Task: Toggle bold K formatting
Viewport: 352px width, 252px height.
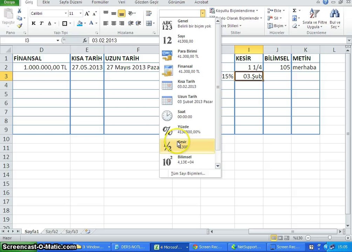Action: click(x=34, y=23)
